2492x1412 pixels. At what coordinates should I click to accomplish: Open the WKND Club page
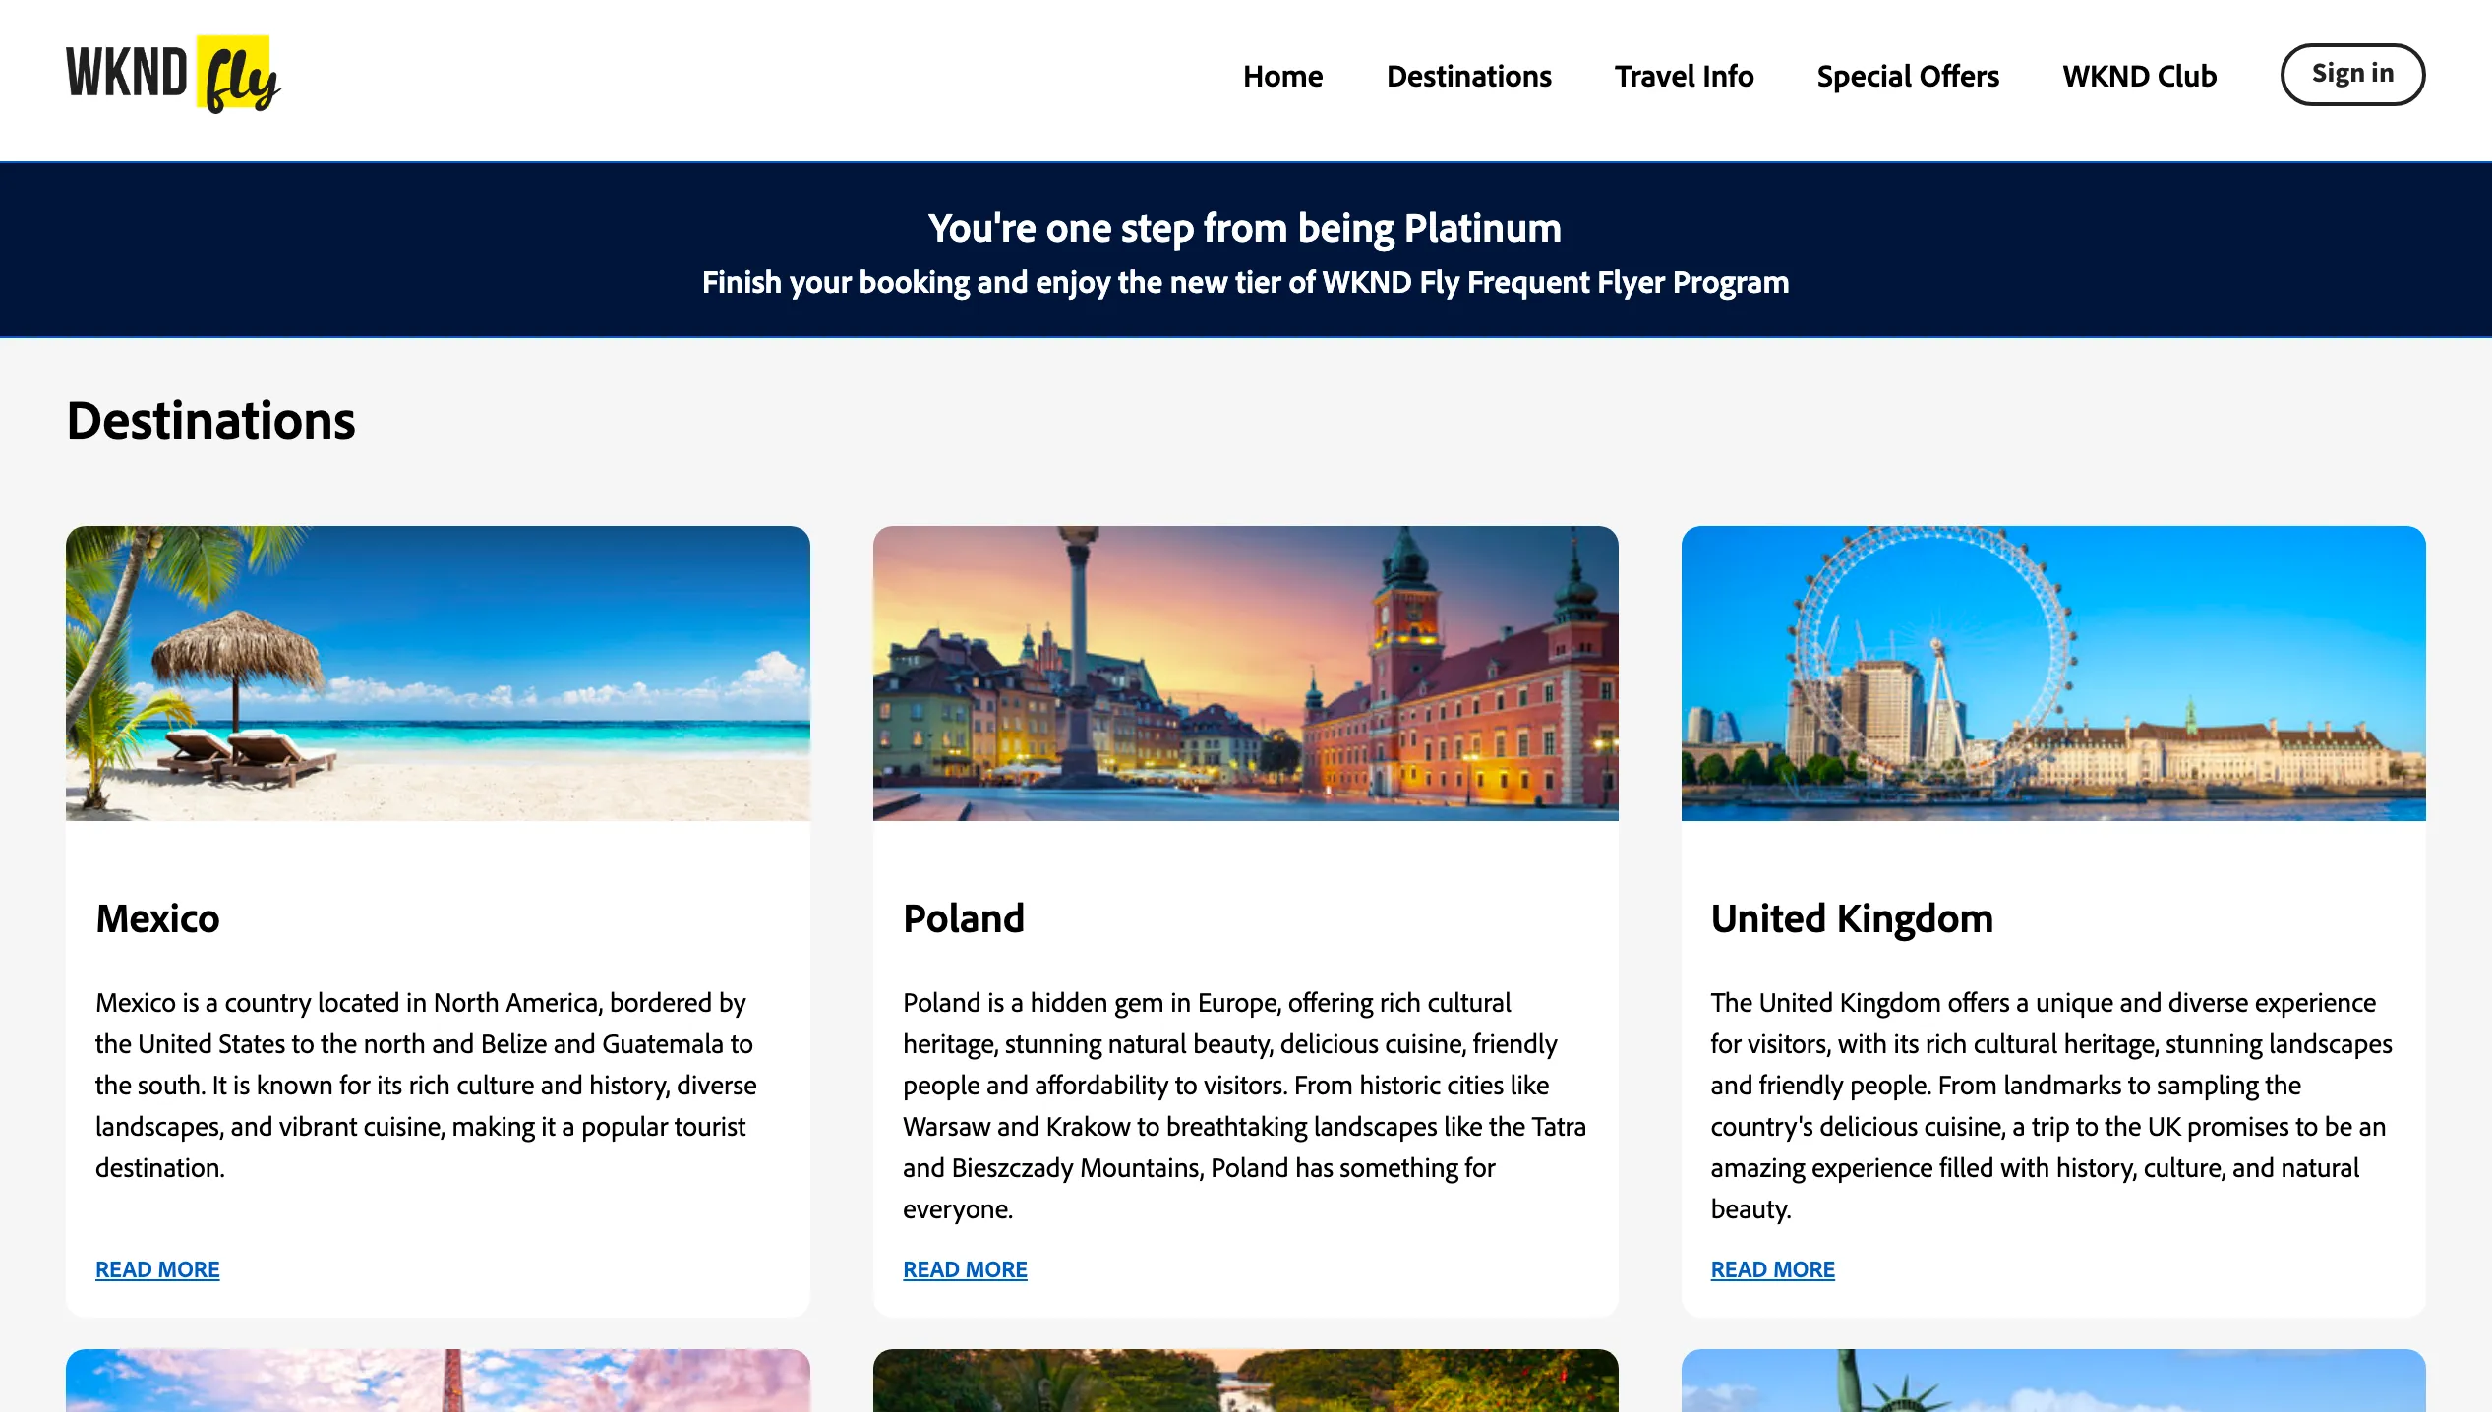pyautogui.click(x=2139, y=76)
